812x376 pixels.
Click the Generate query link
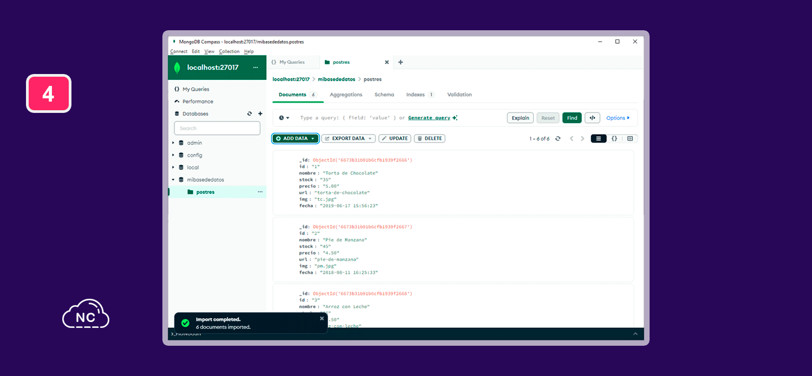[429, 118]
